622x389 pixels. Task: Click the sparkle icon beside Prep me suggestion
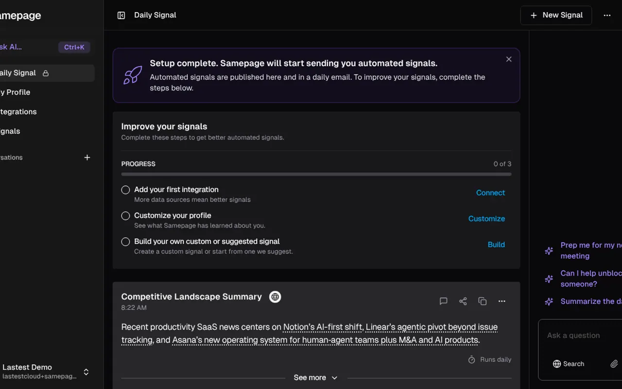coord(549,251)
